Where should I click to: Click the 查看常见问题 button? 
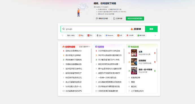[102, 19]
